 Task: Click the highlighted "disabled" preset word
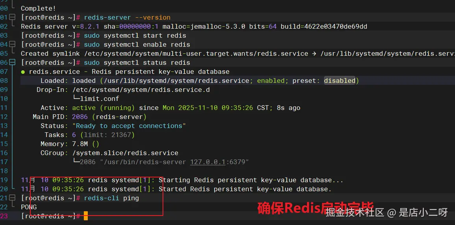pos(340,80)
